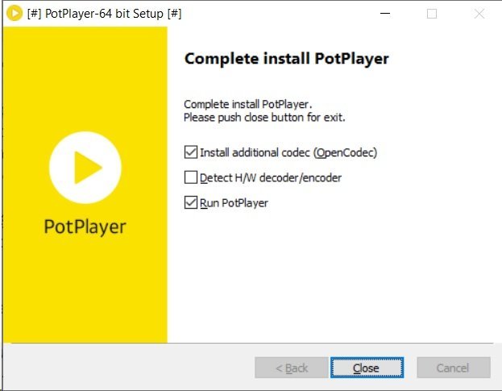Viewport: 502px width, 391px height.
Task: Click the PotPlayer icon in the title bar
Action: click(14, 14)
